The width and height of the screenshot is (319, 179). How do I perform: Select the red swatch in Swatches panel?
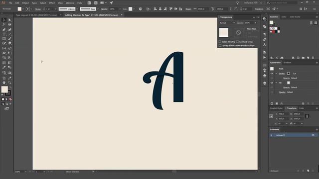click(274, 31)
